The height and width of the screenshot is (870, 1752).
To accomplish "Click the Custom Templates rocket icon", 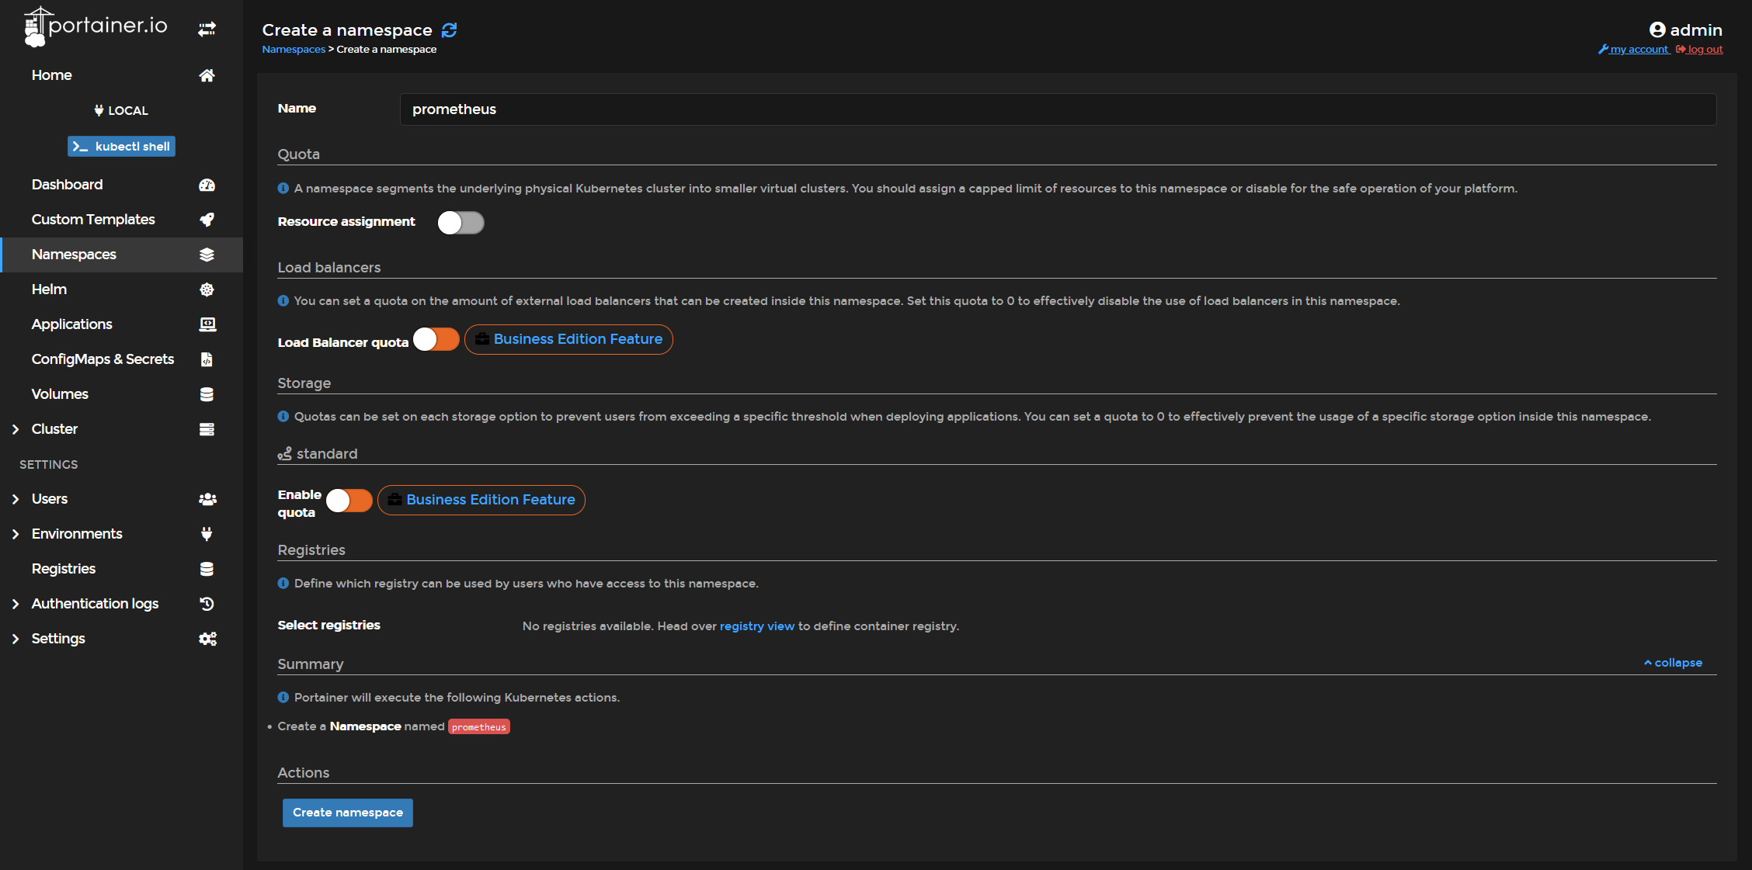I will pos(207,219).
